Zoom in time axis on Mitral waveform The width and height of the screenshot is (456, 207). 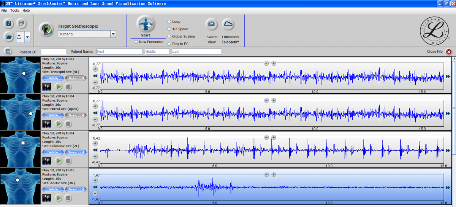tap(274, 100)
